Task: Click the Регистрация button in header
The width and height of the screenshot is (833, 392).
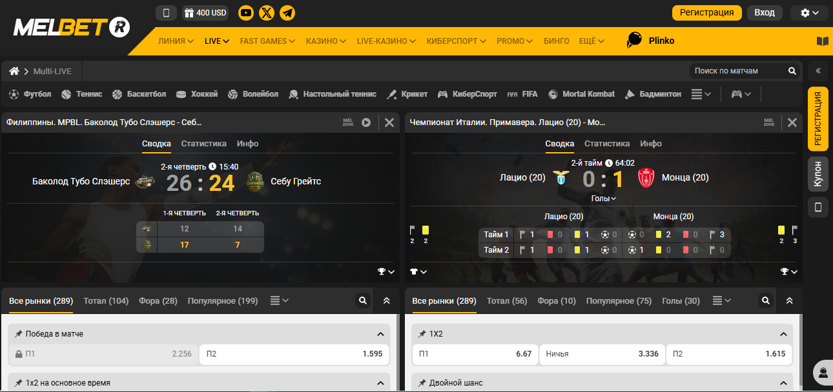Action: pos(707,12)
